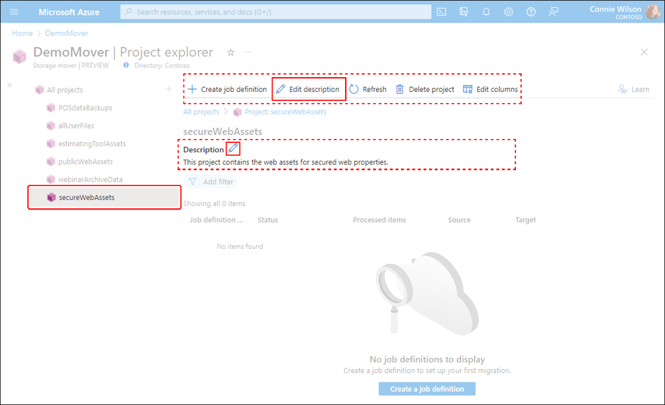Open the notifications bell
Viewport: 665px width, 405px height.
point(486,12)
